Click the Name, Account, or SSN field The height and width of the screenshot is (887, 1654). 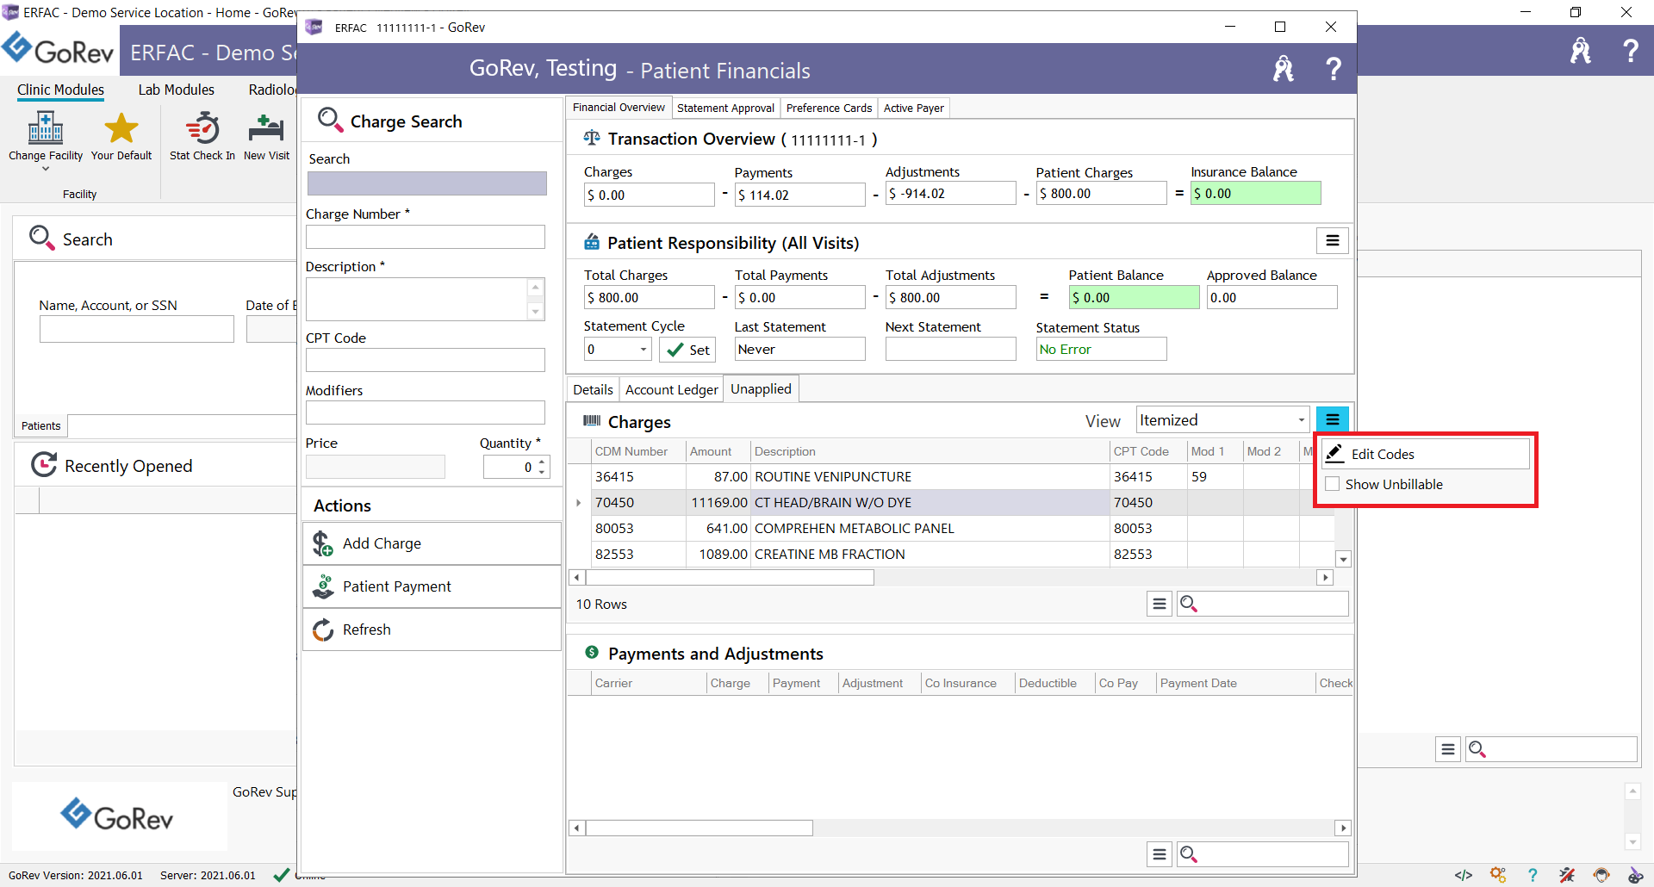click(136, 329)
